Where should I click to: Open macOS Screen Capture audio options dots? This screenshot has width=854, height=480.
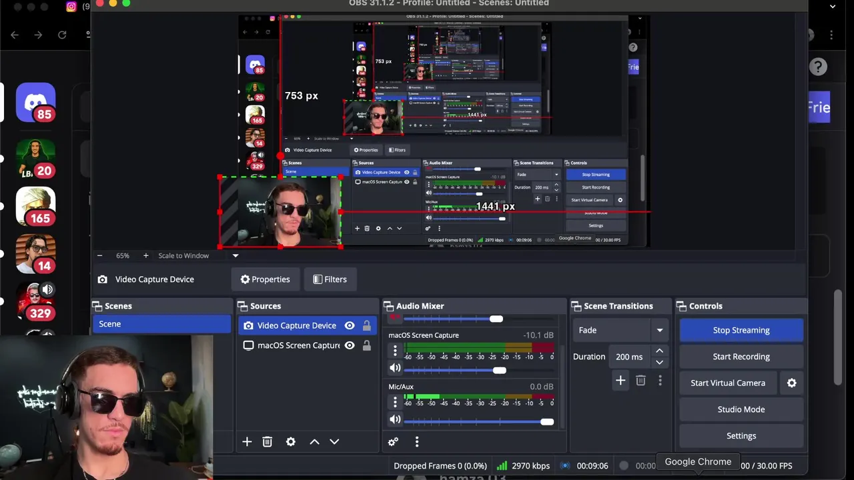395,351
